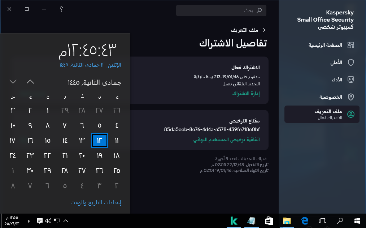Viewport: 366px width, 228px height.
Task: Click the تاريخ التفعيل activation date text
Action: tap(240, 165)
